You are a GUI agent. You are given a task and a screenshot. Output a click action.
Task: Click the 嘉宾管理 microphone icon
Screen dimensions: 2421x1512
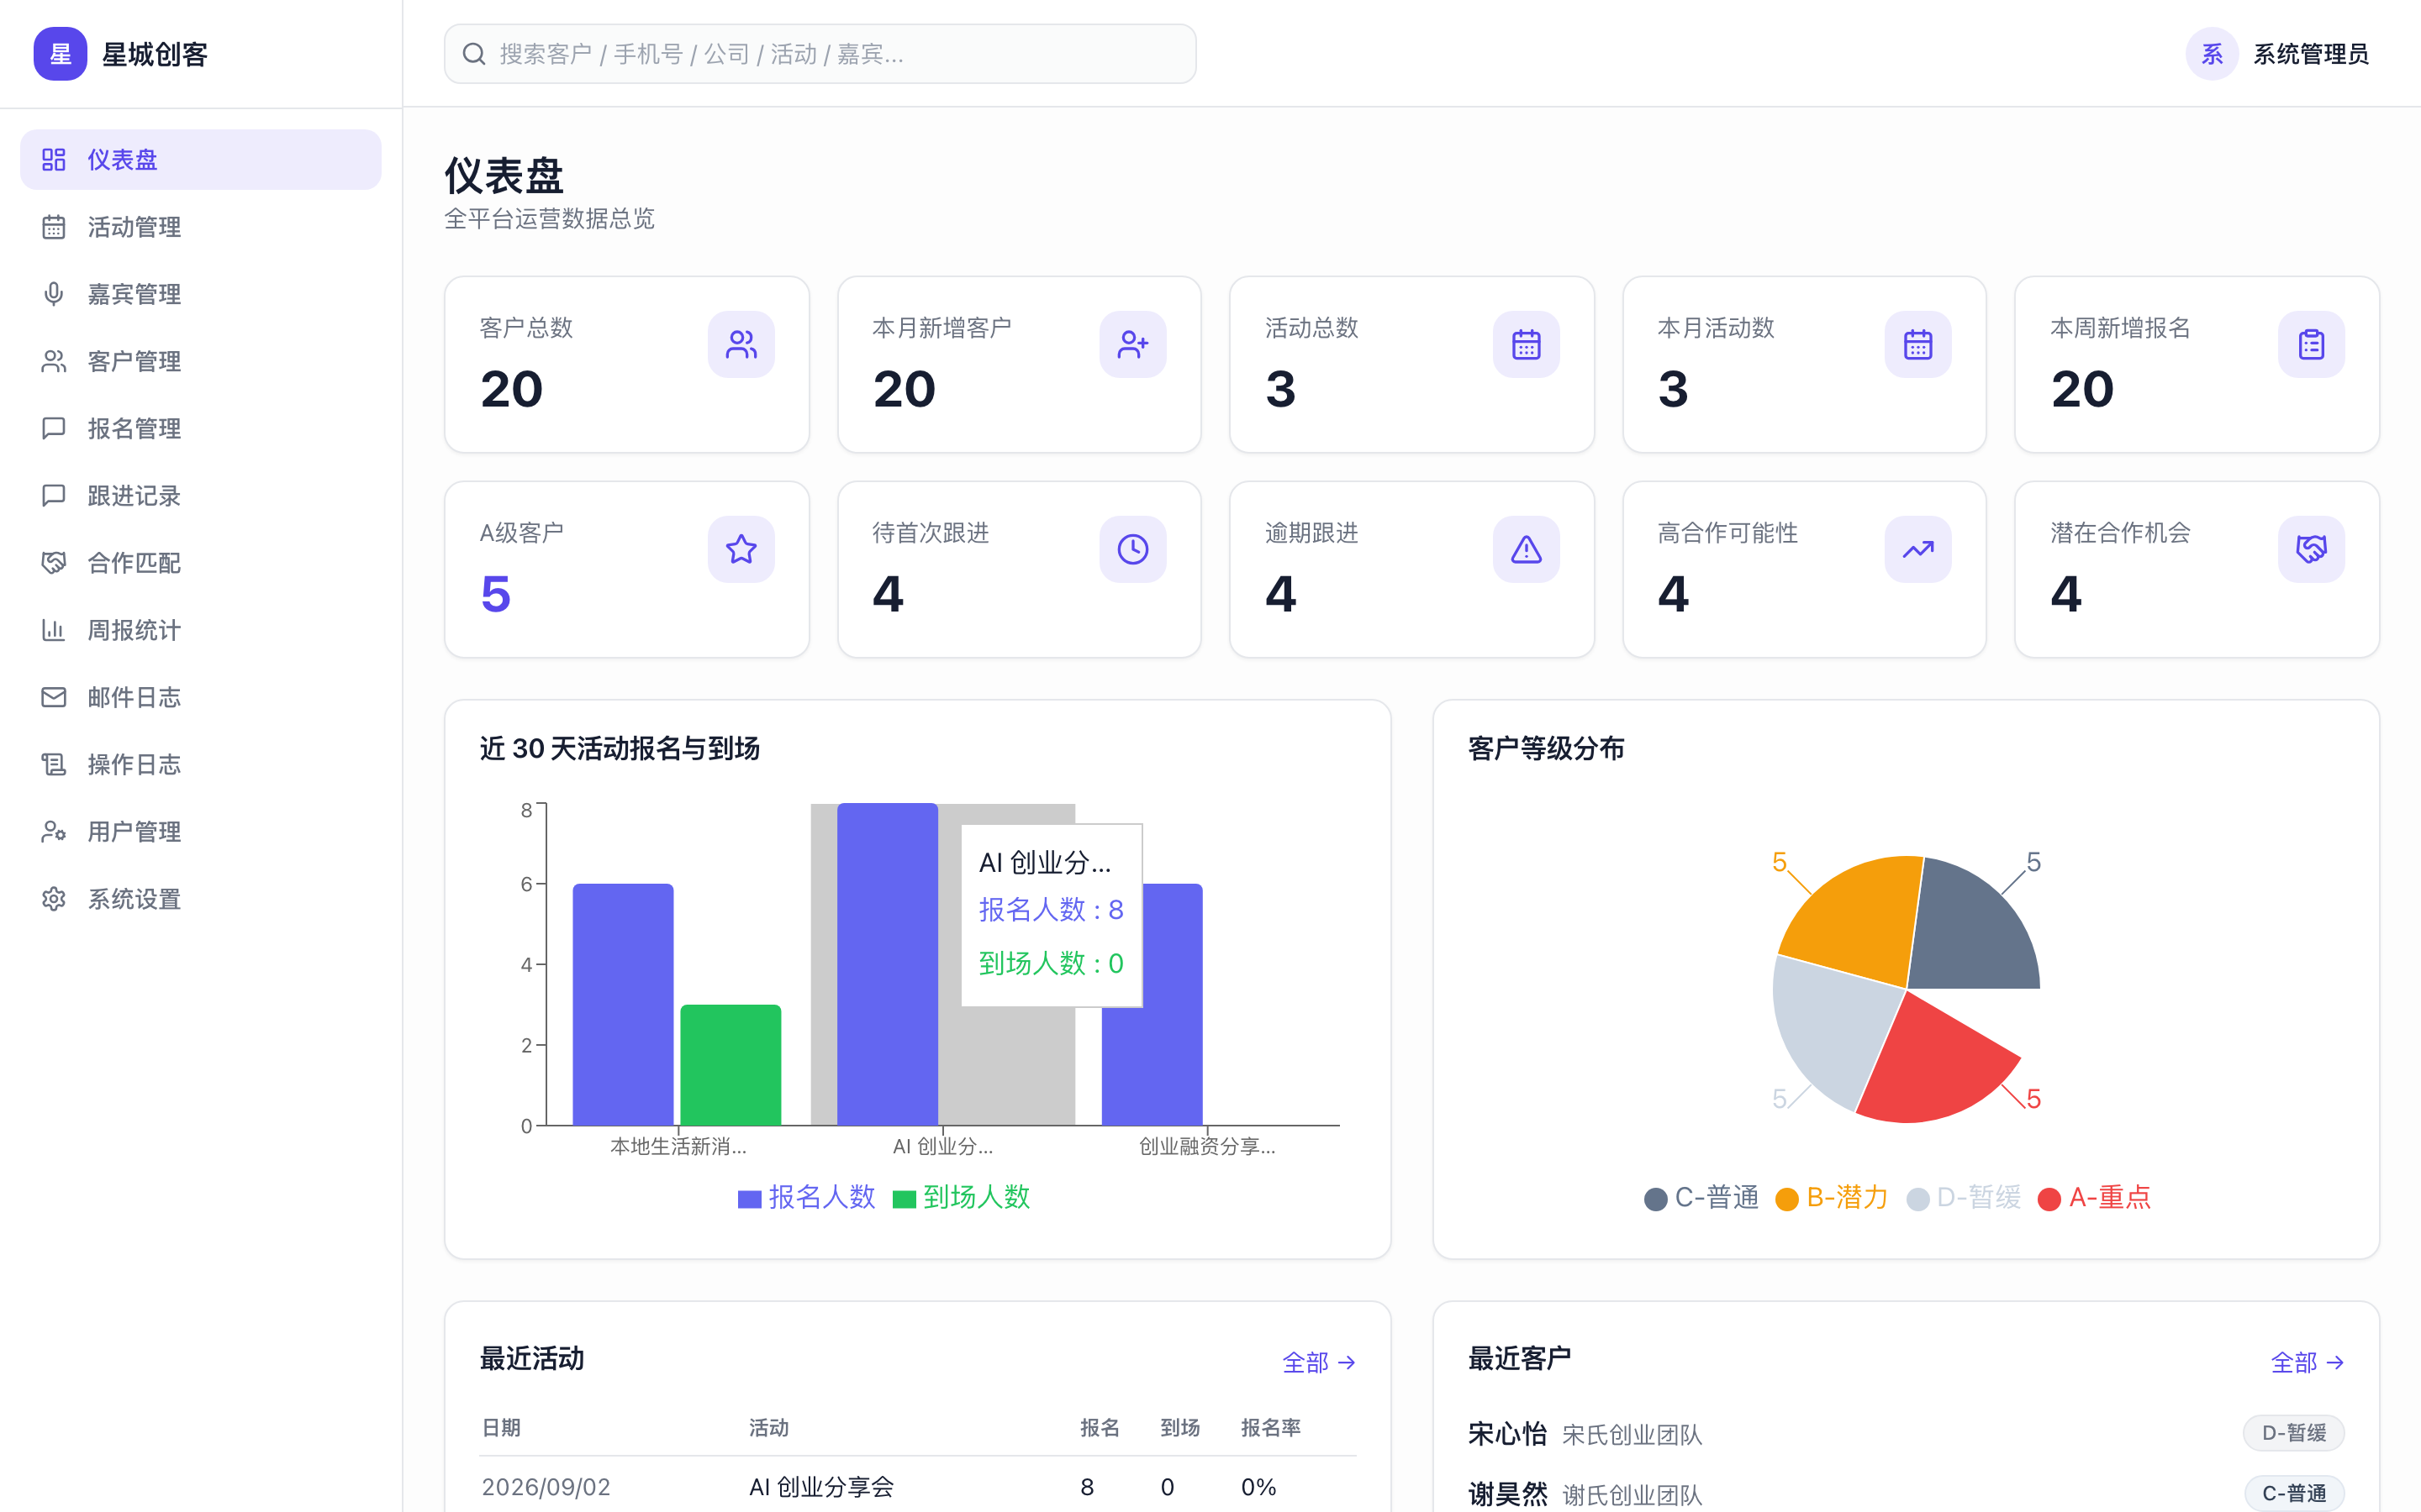[54, 294]
